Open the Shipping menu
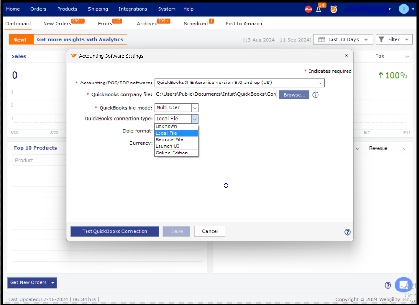The height and width of the screenshot is (305, 419). click(x=98, y=9)
